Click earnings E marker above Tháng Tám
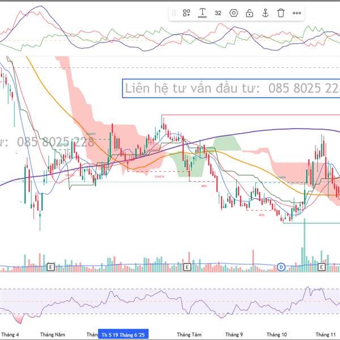This screenshot has height=340, width=340. point(187,267)
